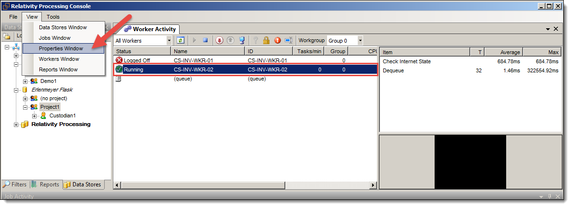Expand the (no project) node

pyautogui.click(x=25, y=98)
